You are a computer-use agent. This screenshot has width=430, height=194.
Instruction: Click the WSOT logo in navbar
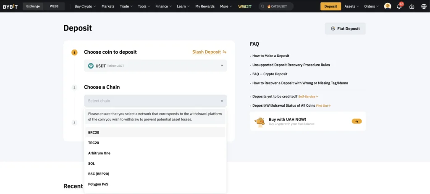click(x=245, y=6)
